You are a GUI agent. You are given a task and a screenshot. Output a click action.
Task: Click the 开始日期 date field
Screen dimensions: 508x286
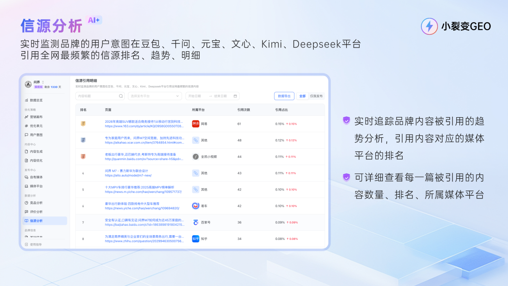click(195, 96)
